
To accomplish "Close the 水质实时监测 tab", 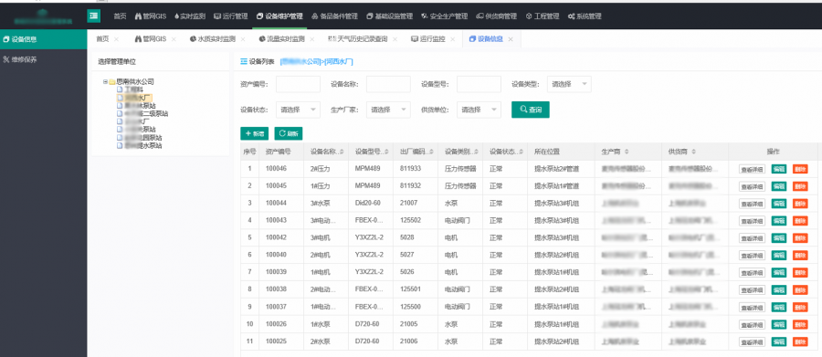I will click(x=243, y=39).
